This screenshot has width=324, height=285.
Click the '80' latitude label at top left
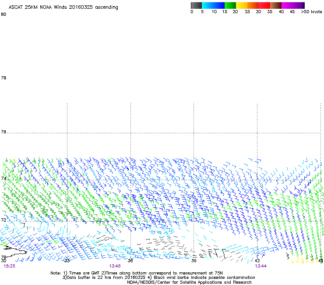tap(4, 14)
